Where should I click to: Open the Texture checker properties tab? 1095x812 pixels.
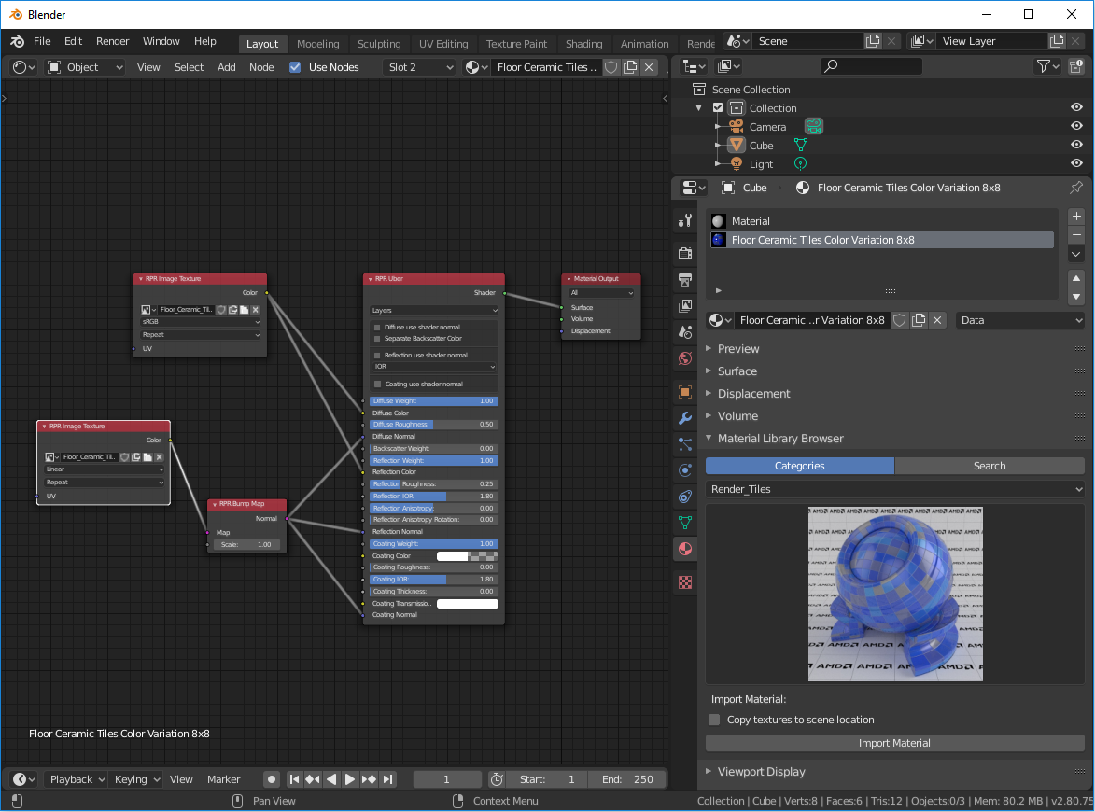pyautogui.click(x=685, y=582)
